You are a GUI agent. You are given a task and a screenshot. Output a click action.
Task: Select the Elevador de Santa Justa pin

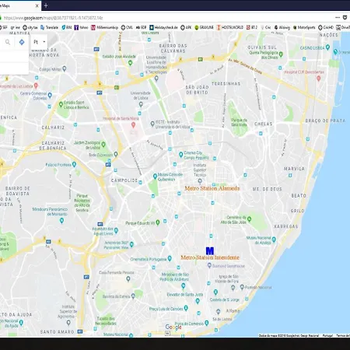click(198, 301)
